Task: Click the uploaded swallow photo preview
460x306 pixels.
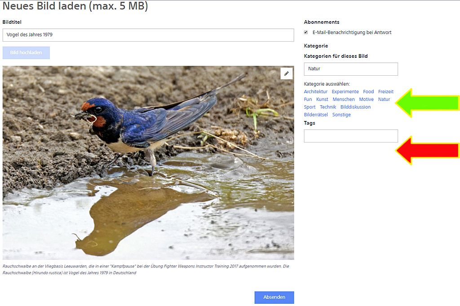Action: [x=148, y=179]
